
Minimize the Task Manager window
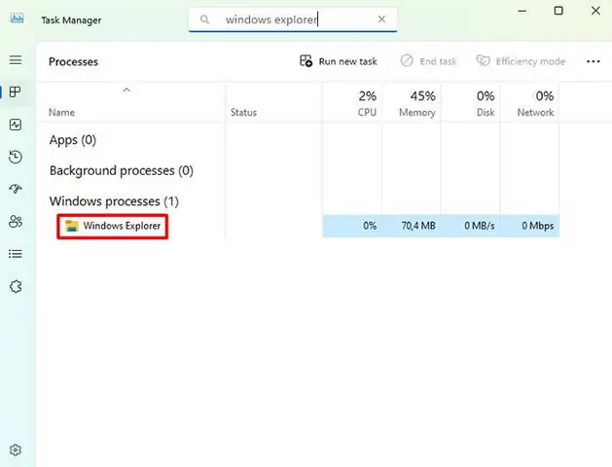tap(522, 11)
